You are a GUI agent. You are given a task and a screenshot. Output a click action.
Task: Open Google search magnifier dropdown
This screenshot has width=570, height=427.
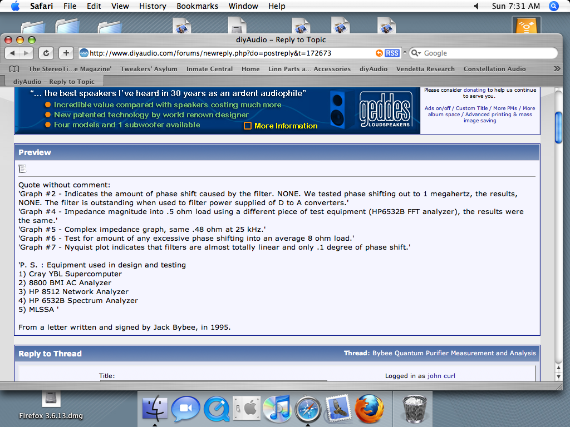click(x=416, y=53)
